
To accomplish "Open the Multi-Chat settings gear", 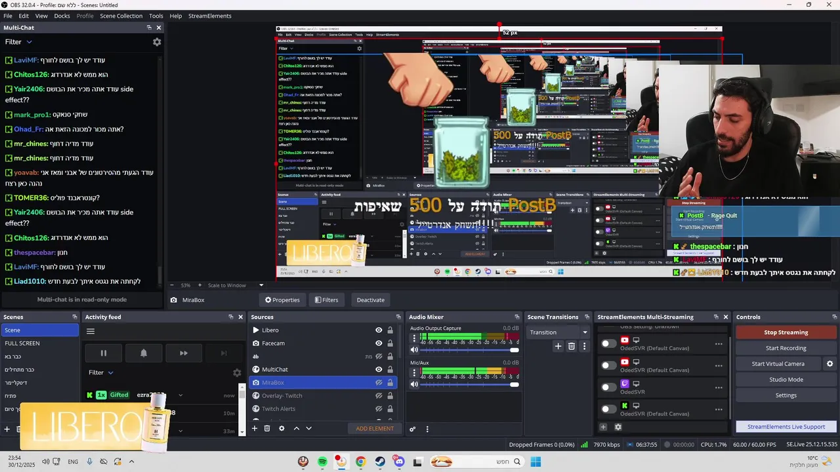I will 157,42.
